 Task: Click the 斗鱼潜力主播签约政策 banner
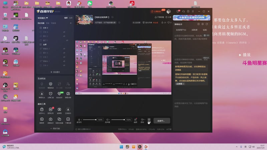(x=191, y=18)
